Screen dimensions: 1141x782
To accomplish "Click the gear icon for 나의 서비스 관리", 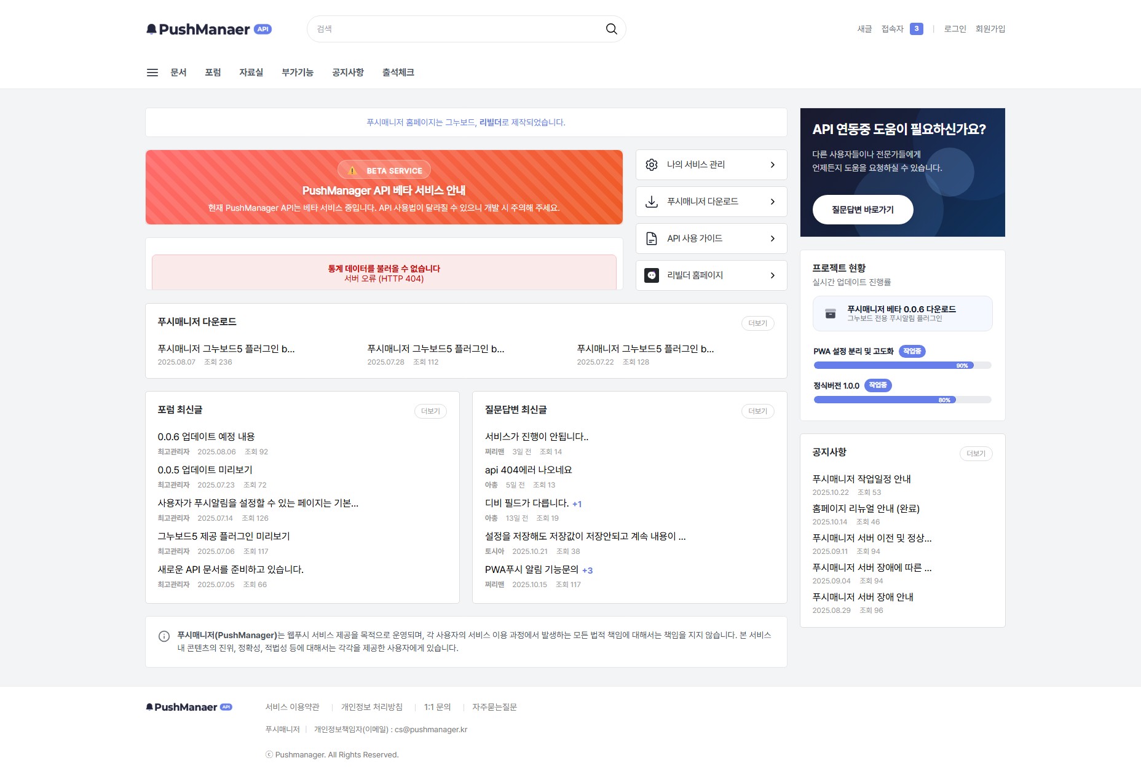I will (x=652, y=165).
